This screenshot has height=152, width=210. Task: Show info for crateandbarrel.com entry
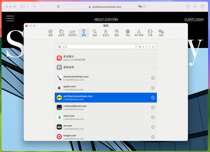pyautogui.click(x=153, y=107)
